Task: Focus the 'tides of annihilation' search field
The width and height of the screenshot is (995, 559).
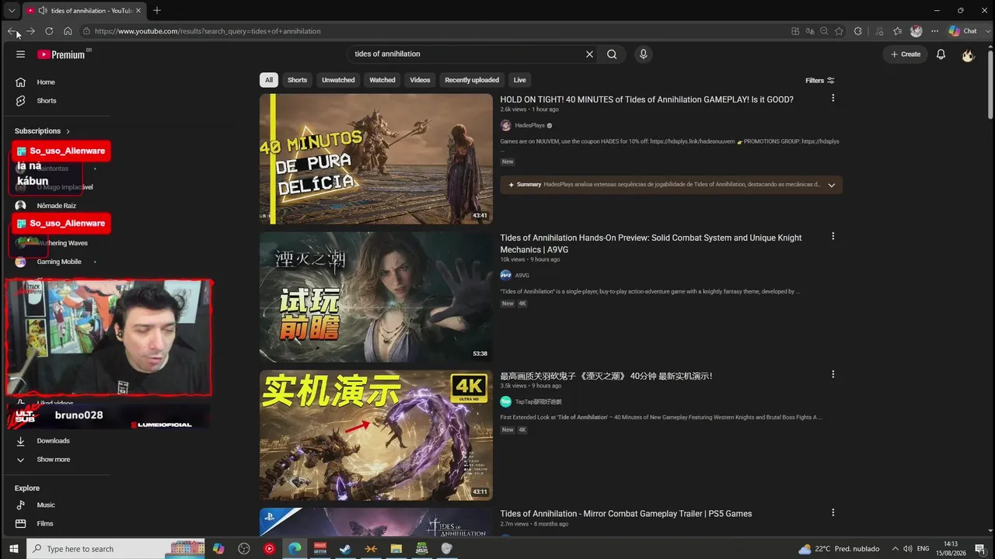Action: (466, 54)
